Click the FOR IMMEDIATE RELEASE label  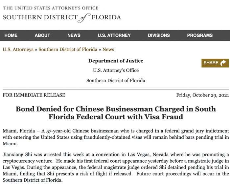(34, 95)
